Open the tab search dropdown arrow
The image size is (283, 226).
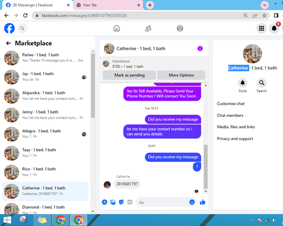265,5
